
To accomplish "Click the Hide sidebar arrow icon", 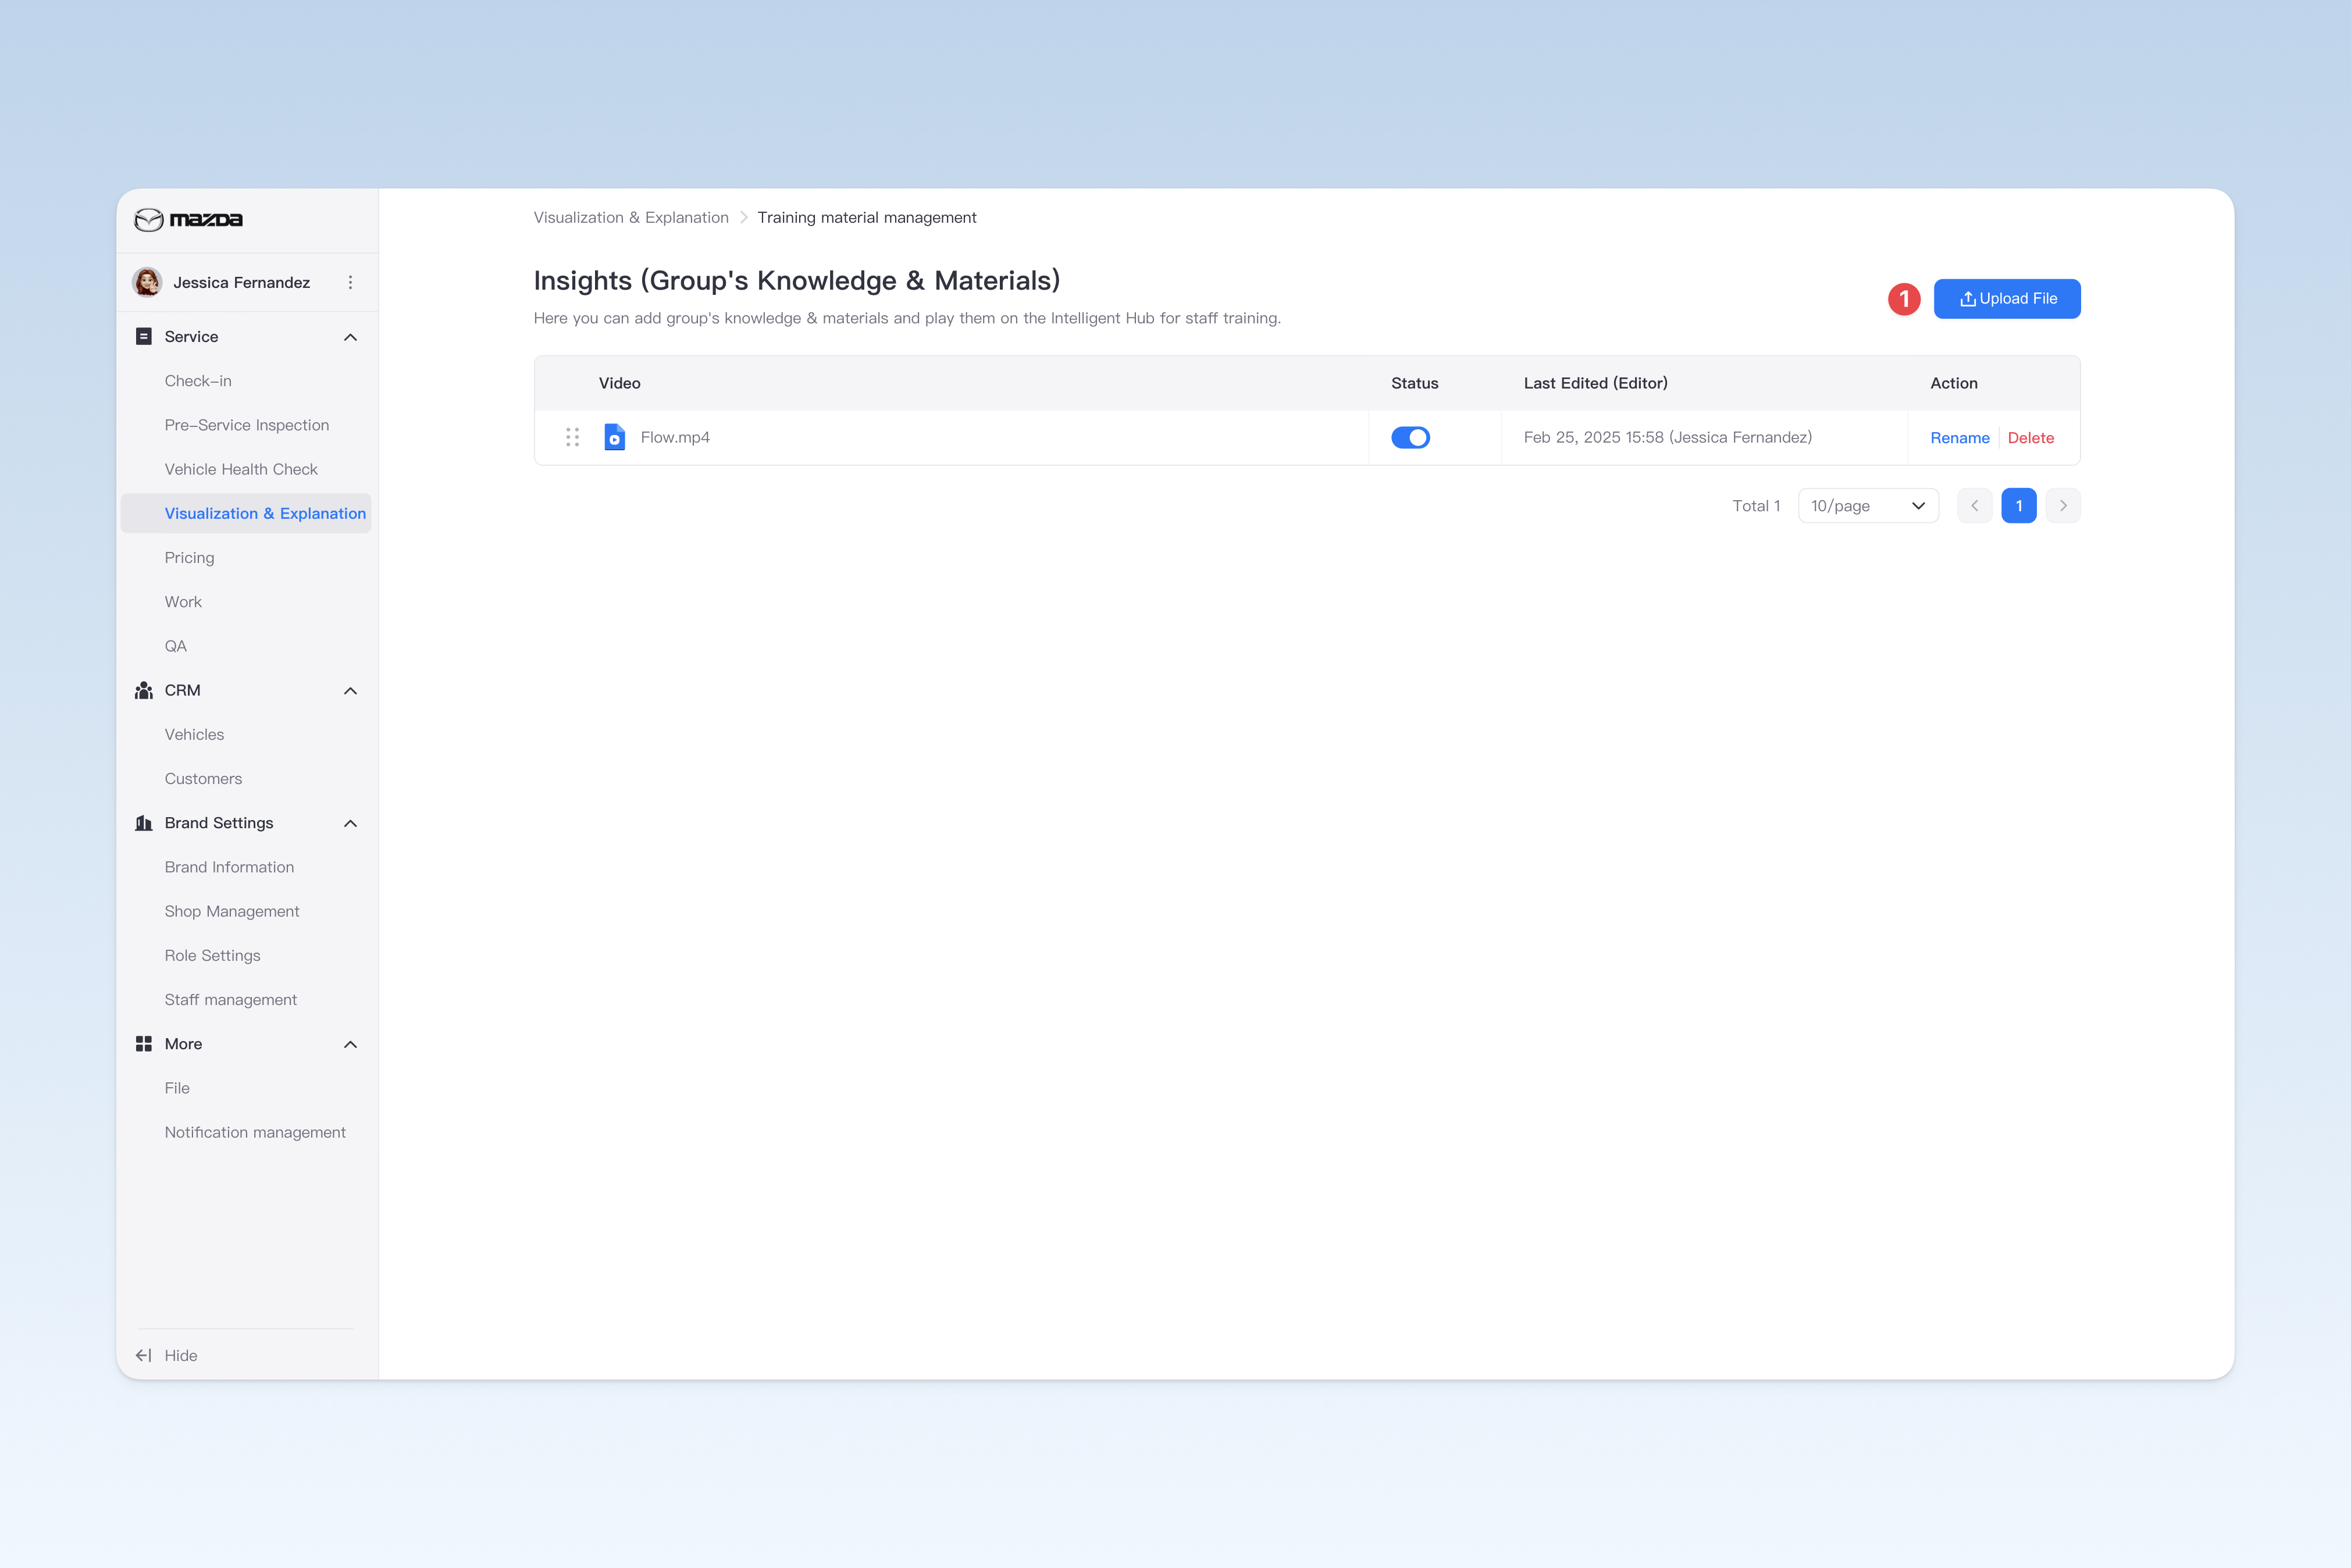I will point(144,1356).
